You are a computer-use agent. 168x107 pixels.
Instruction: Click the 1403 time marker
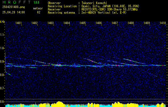[50, 23]
